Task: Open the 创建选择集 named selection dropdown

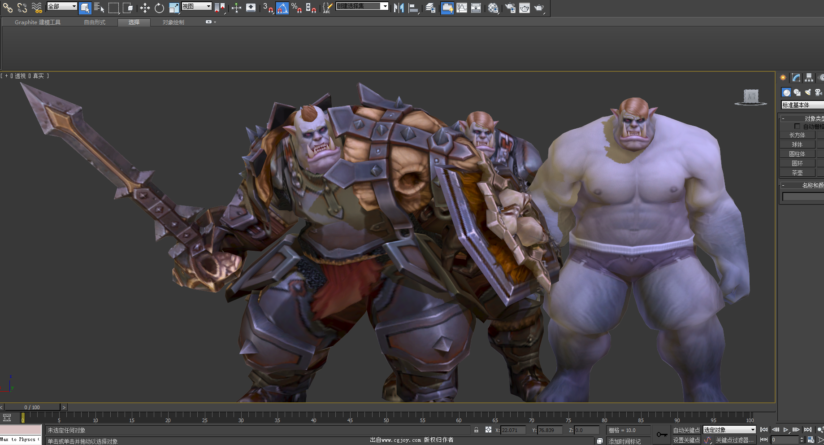Action: (362, 6)
